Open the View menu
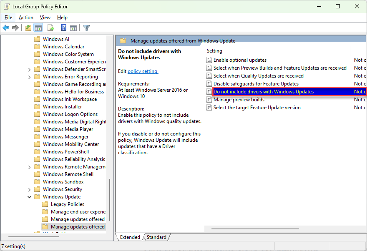 coord(45,18)
